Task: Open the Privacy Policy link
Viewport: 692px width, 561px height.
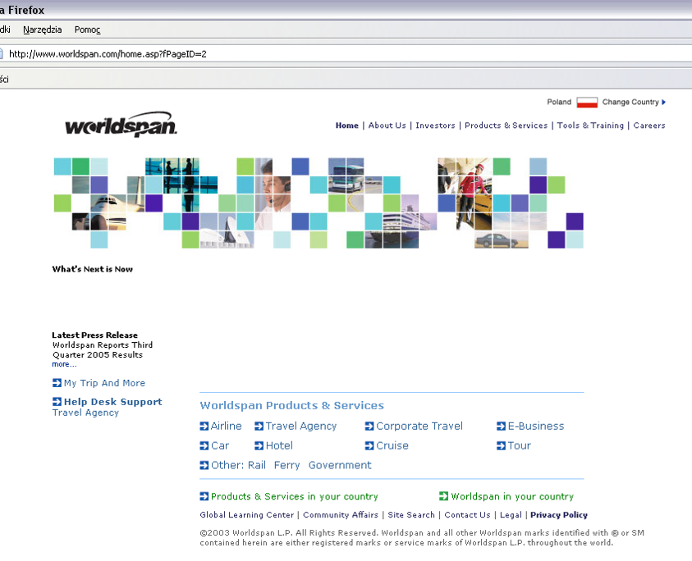Action: 559,515
